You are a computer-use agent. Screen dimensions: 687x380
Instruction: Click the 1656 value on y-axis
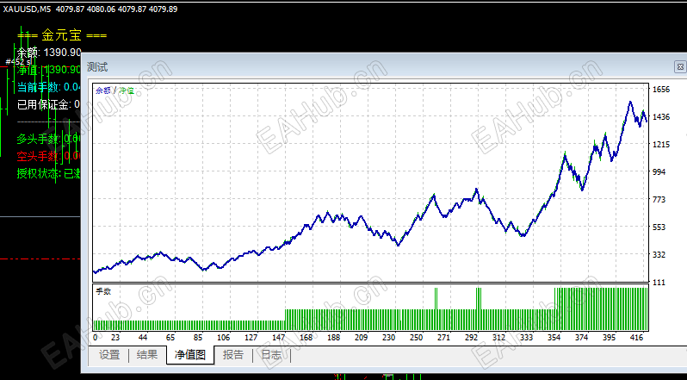[661, 90]
